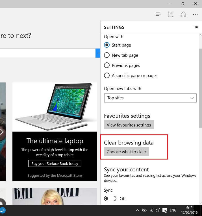Click the Share icon in toolbar
The height and width of the screenshot is (216, 202).
click(183, 14)
